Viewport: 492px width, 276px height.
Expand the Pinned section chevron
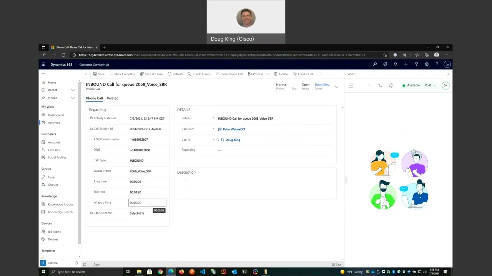point(73,98)
